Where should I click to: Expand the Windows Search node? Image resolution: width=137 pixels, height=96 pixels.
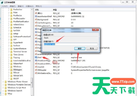pos(3,91)
